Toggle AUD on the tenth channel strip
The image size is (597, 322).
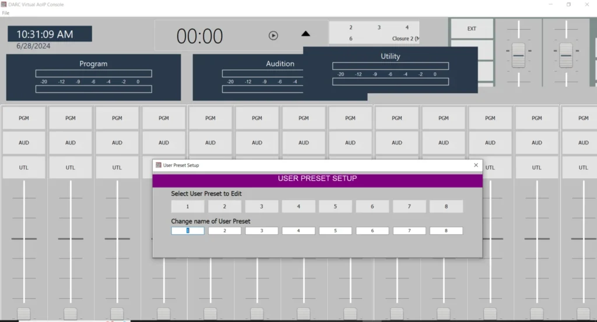tap(444, 143)
